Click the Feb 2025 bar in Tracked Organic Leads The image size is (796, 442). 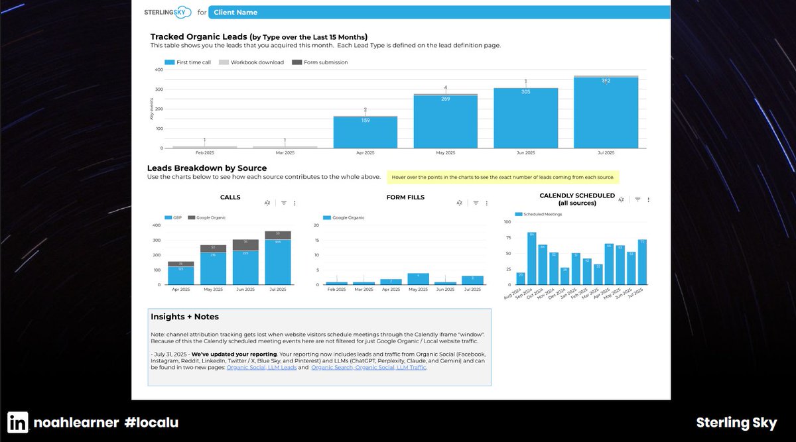pos(204,147)
